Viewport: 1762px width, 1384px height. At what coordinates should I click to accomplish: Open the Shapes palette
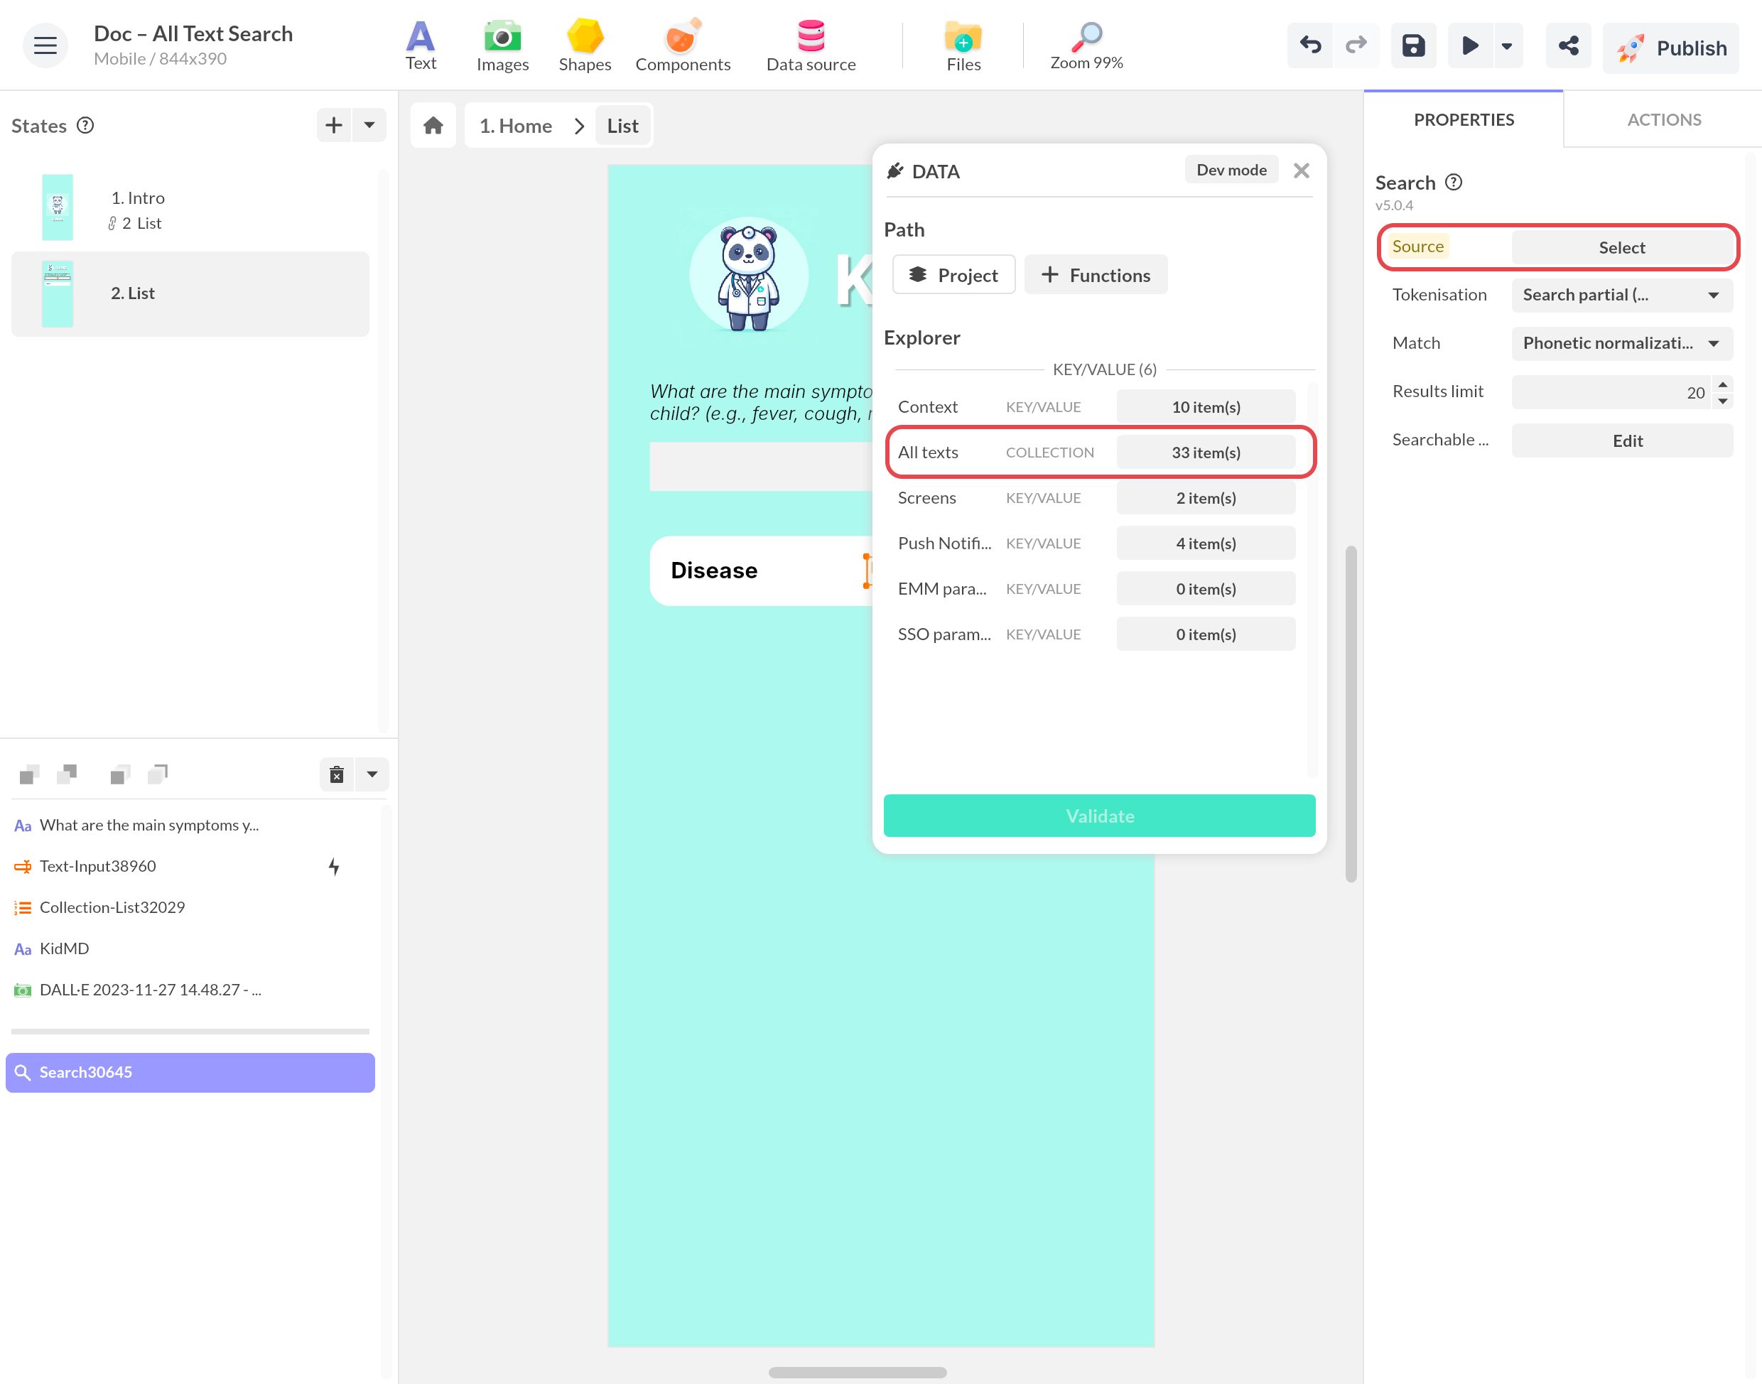coord(584,45)
